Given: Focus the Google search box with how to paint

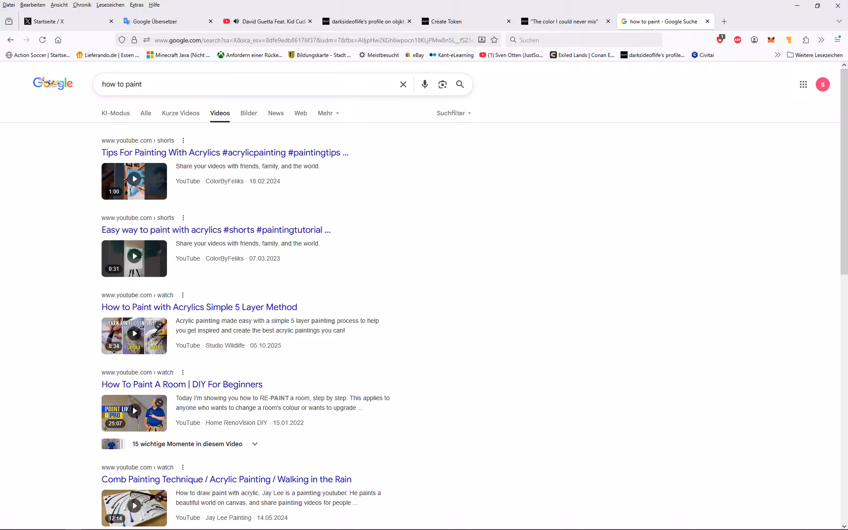Looking at the screenshot, I should (x=247, y=84).
